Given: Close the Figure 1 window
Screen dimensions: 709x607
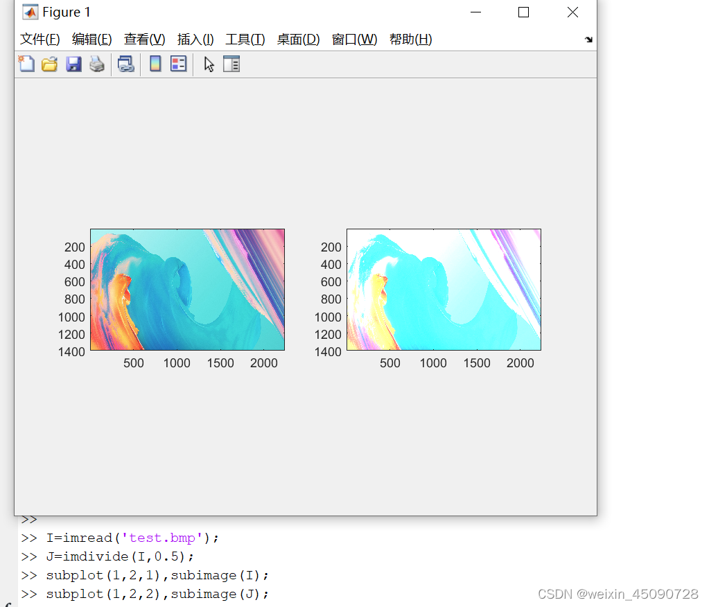Looking at the screenshot, I should 572,12.
